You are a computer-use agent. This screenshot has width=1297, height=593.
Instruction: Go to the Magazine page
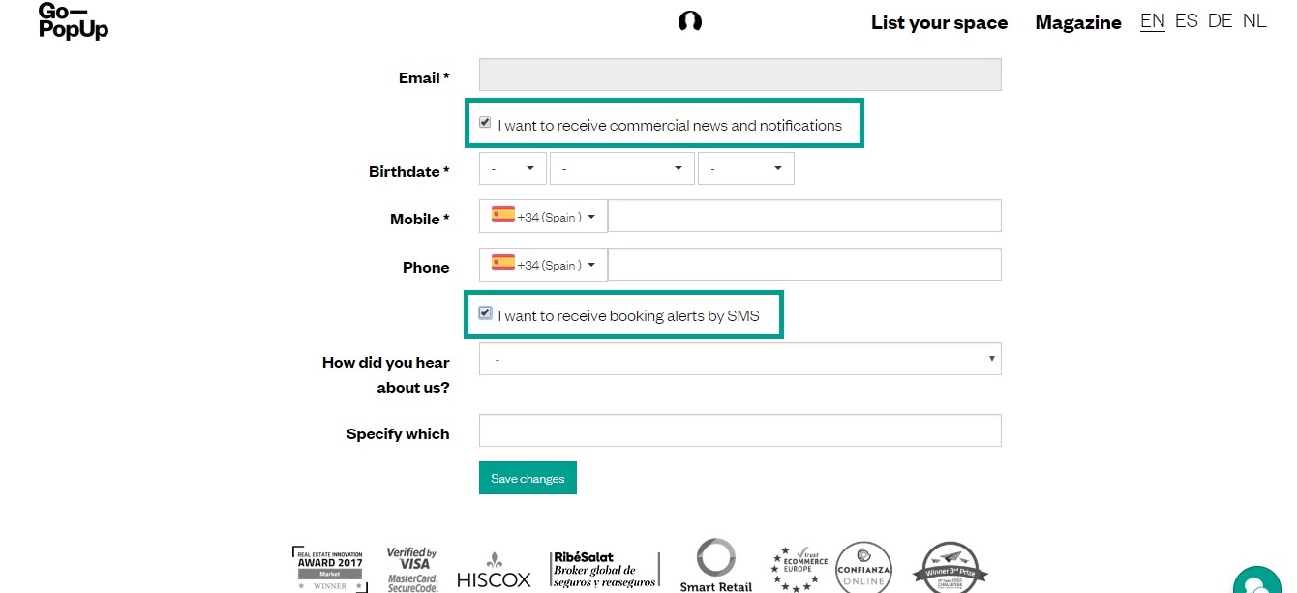pyautogui.click(x=1078, y=22)
